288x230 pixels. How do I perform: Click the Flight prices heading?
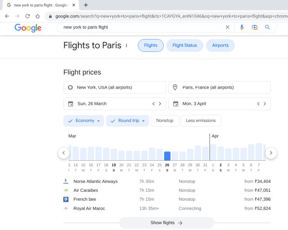pos(82,72)
